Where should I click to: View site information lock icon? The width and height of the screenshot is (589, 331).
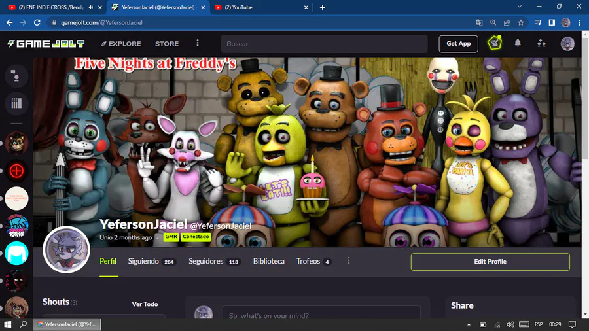[x=54, y=22]
